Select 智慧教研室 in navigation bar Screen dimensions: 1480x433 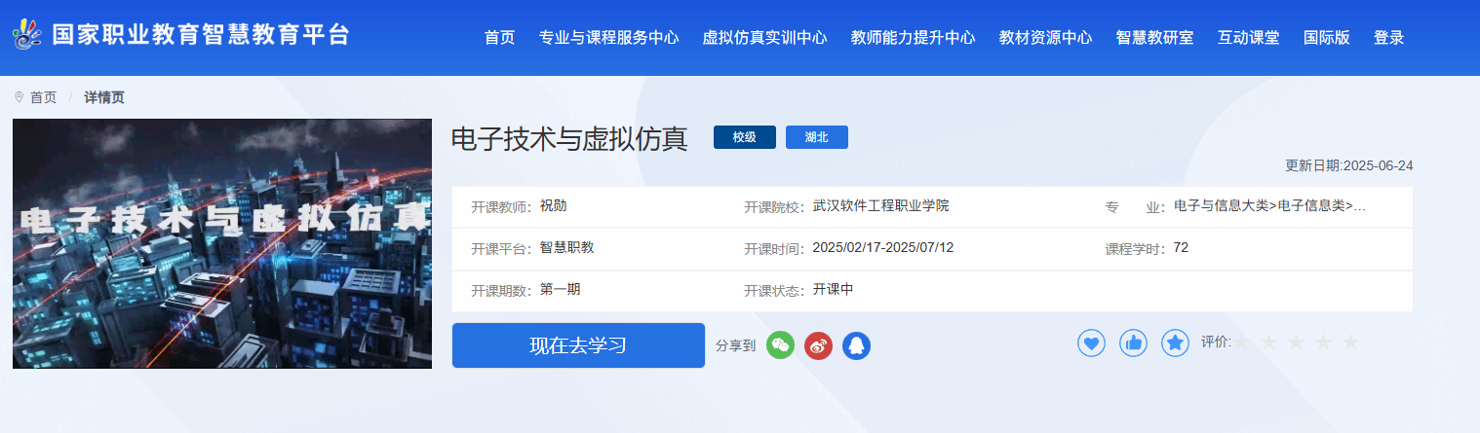pyautogui.click(x=1154, y=38)
